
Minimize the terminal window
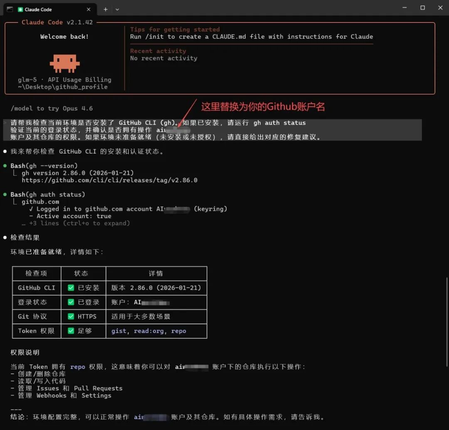click(x=405, y=8)
